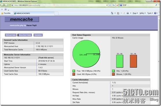Screen dimensions: 161x106
Task: Click the toolbar icon right of the small x
Action: coord(6,10)
